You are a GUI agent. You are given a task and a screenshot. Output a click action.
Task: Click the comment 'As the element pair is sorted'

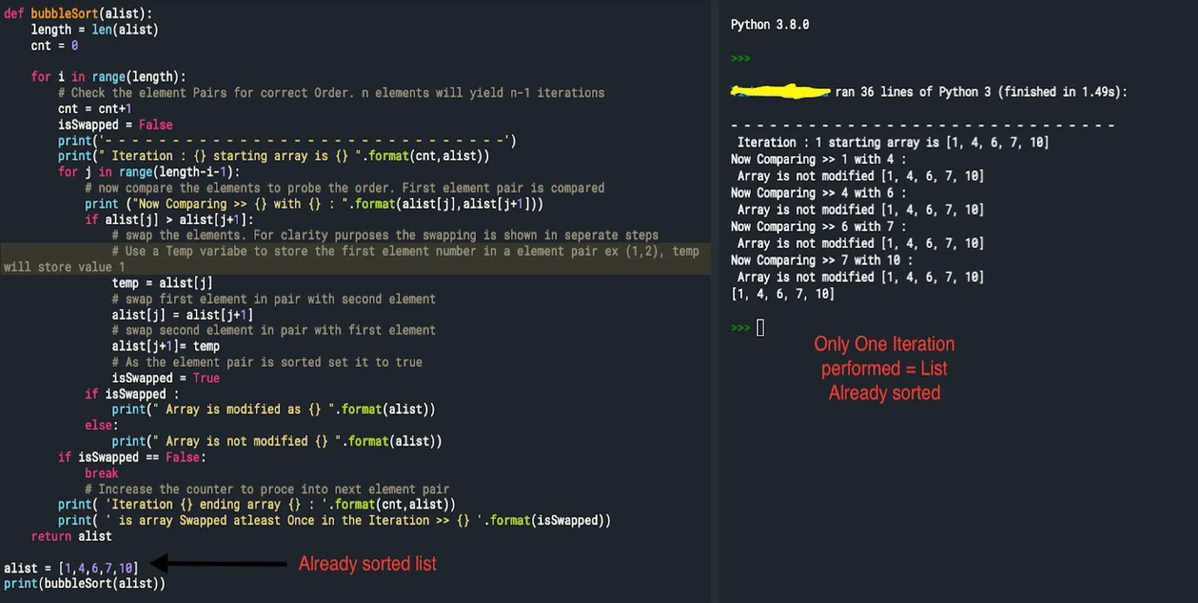click(267, 362)
